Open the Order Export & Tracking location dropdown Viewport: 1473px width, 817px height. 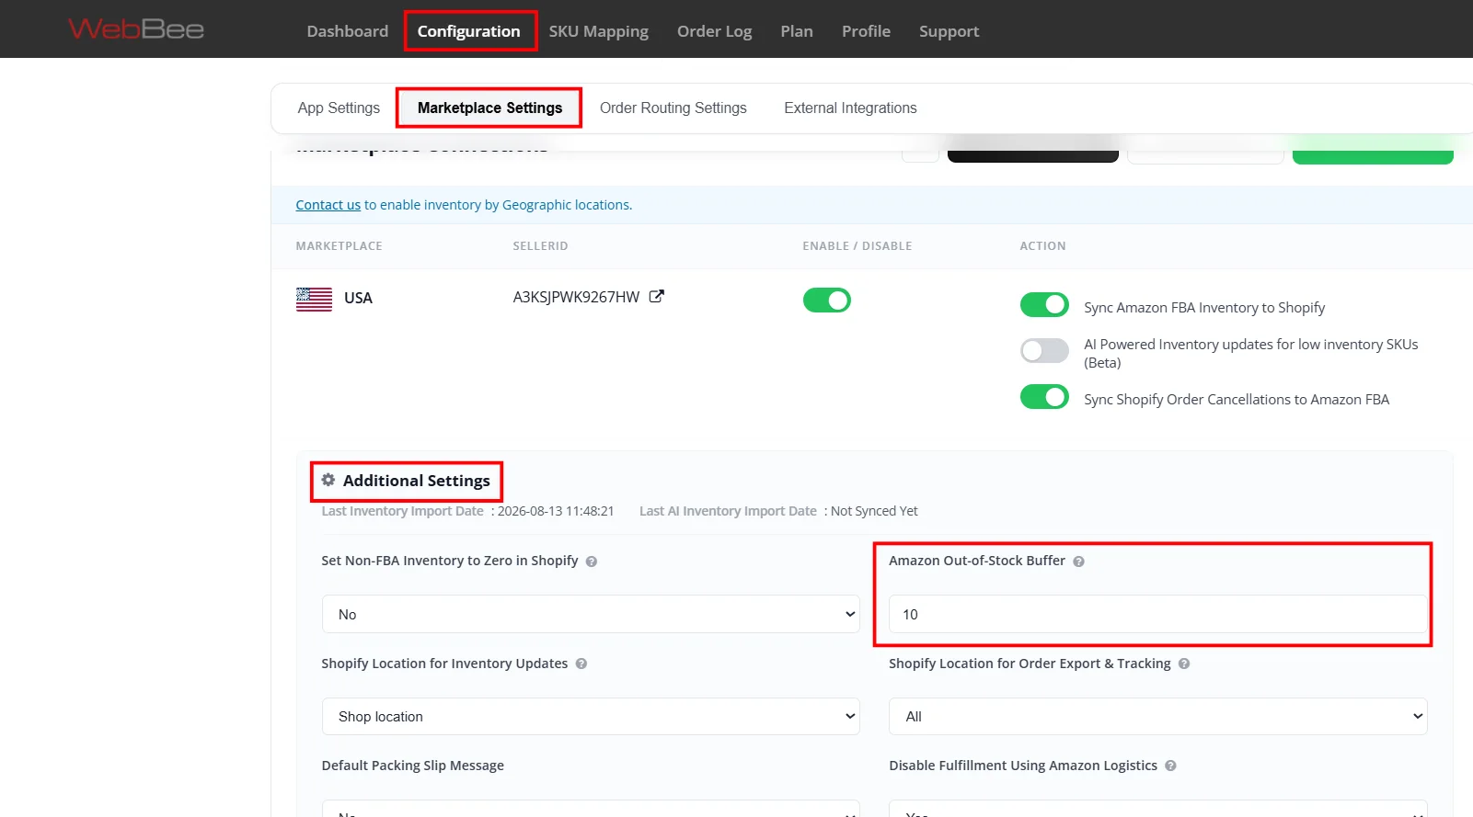[x=1157, y=716]
